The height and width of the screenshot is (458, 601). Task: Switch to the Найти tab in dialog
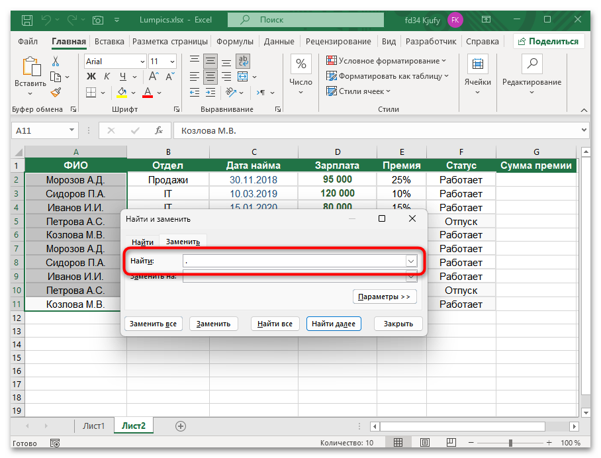coord(142,242)
